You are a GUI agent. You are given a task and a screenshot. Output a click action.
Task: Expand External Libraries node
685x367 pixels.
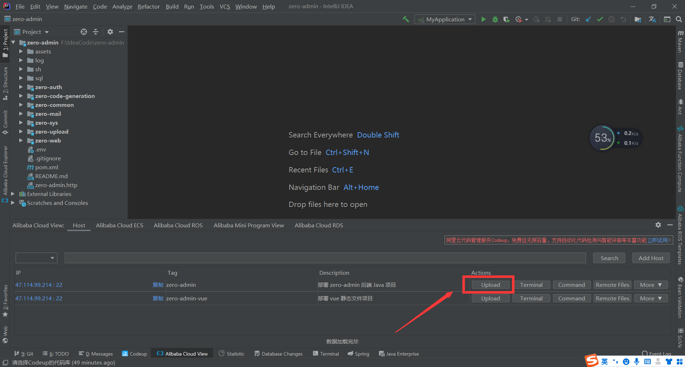[13, 194]
